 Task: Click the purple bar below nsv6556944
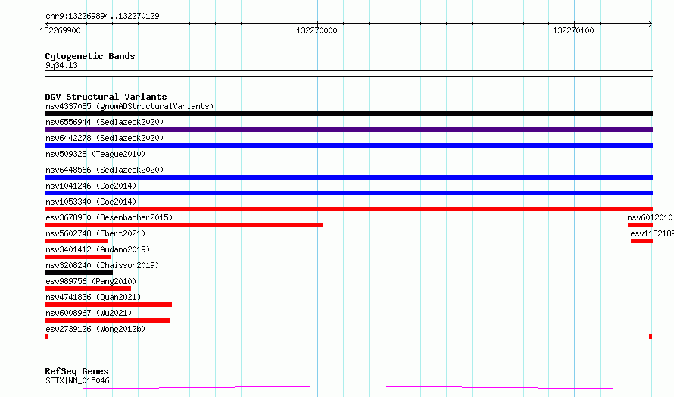coord(348,130)
